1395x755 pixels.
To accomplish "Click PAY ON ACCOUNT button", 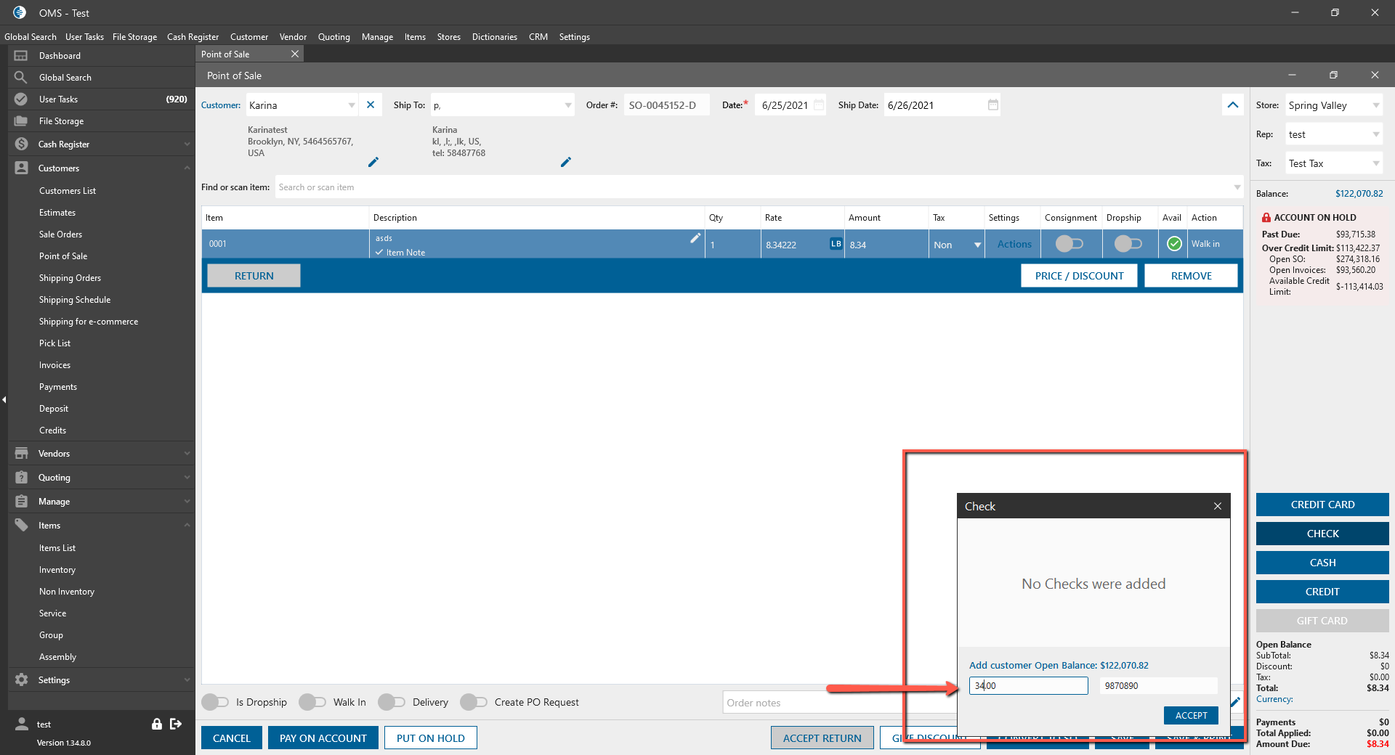I will [323, 738].
